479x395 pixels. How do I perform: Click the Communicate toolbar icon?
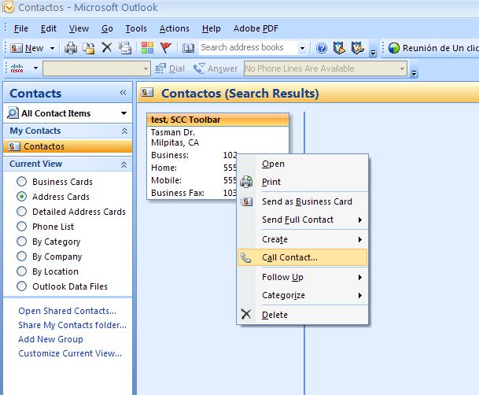coord(125,48)
